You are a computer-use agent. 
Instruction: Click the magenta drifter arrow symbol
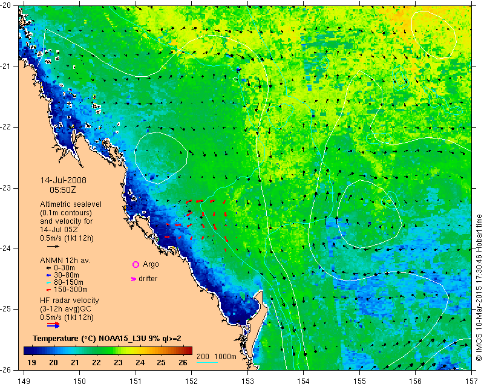134,279
